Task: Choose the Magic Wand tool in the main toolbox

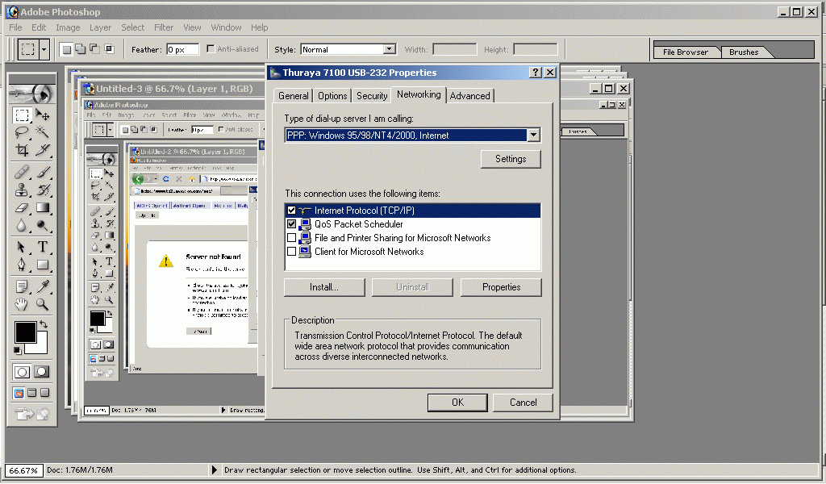Action: tap(43, 131)
